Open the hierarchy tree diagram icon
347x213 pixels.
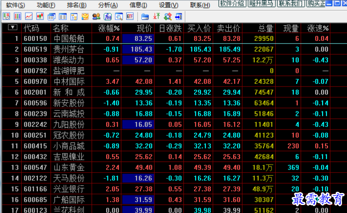(x=74, y=16)
